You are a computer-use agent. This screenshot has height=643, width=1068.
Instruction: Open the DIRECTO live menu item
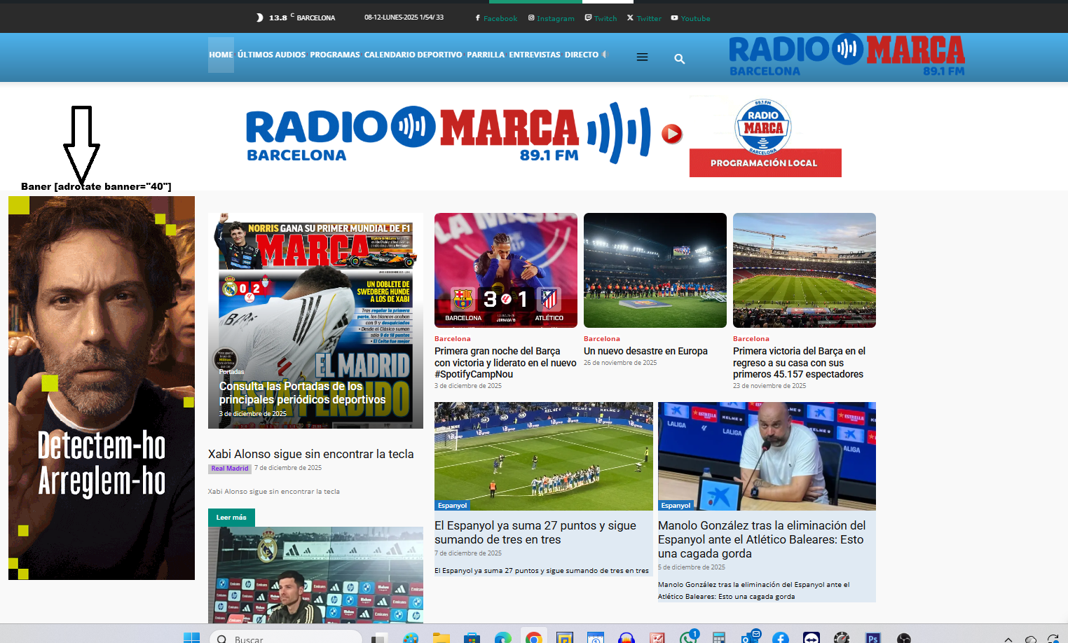[582, 55]
